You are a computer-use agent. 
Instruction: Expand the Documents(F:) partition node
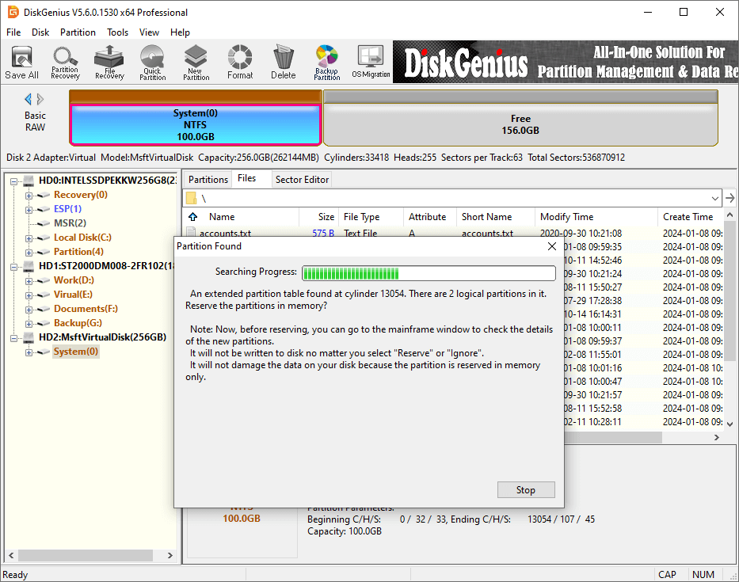(29, 310)
